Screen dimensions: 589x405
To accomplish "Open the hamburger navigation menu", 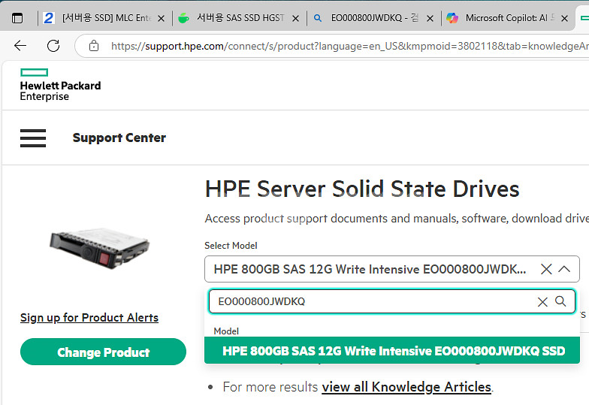I will [x=33, y=138].
